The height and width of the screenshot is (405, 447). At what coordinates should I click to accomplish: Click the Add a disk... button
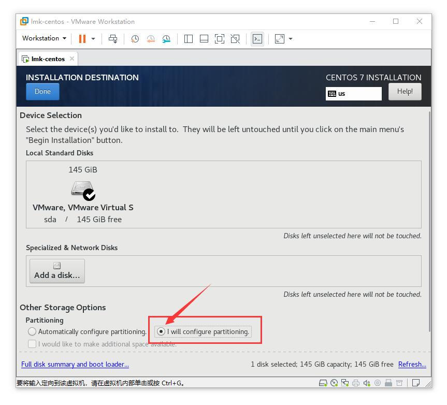pos(57,271)
